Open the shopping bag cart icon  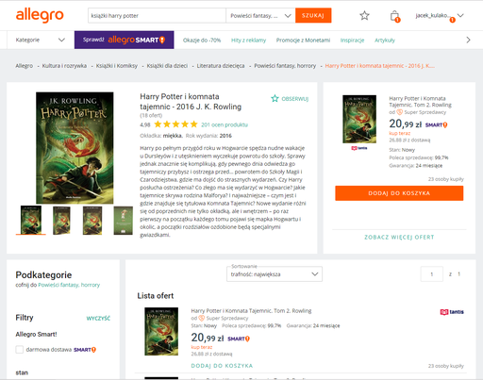coord(394,16)
